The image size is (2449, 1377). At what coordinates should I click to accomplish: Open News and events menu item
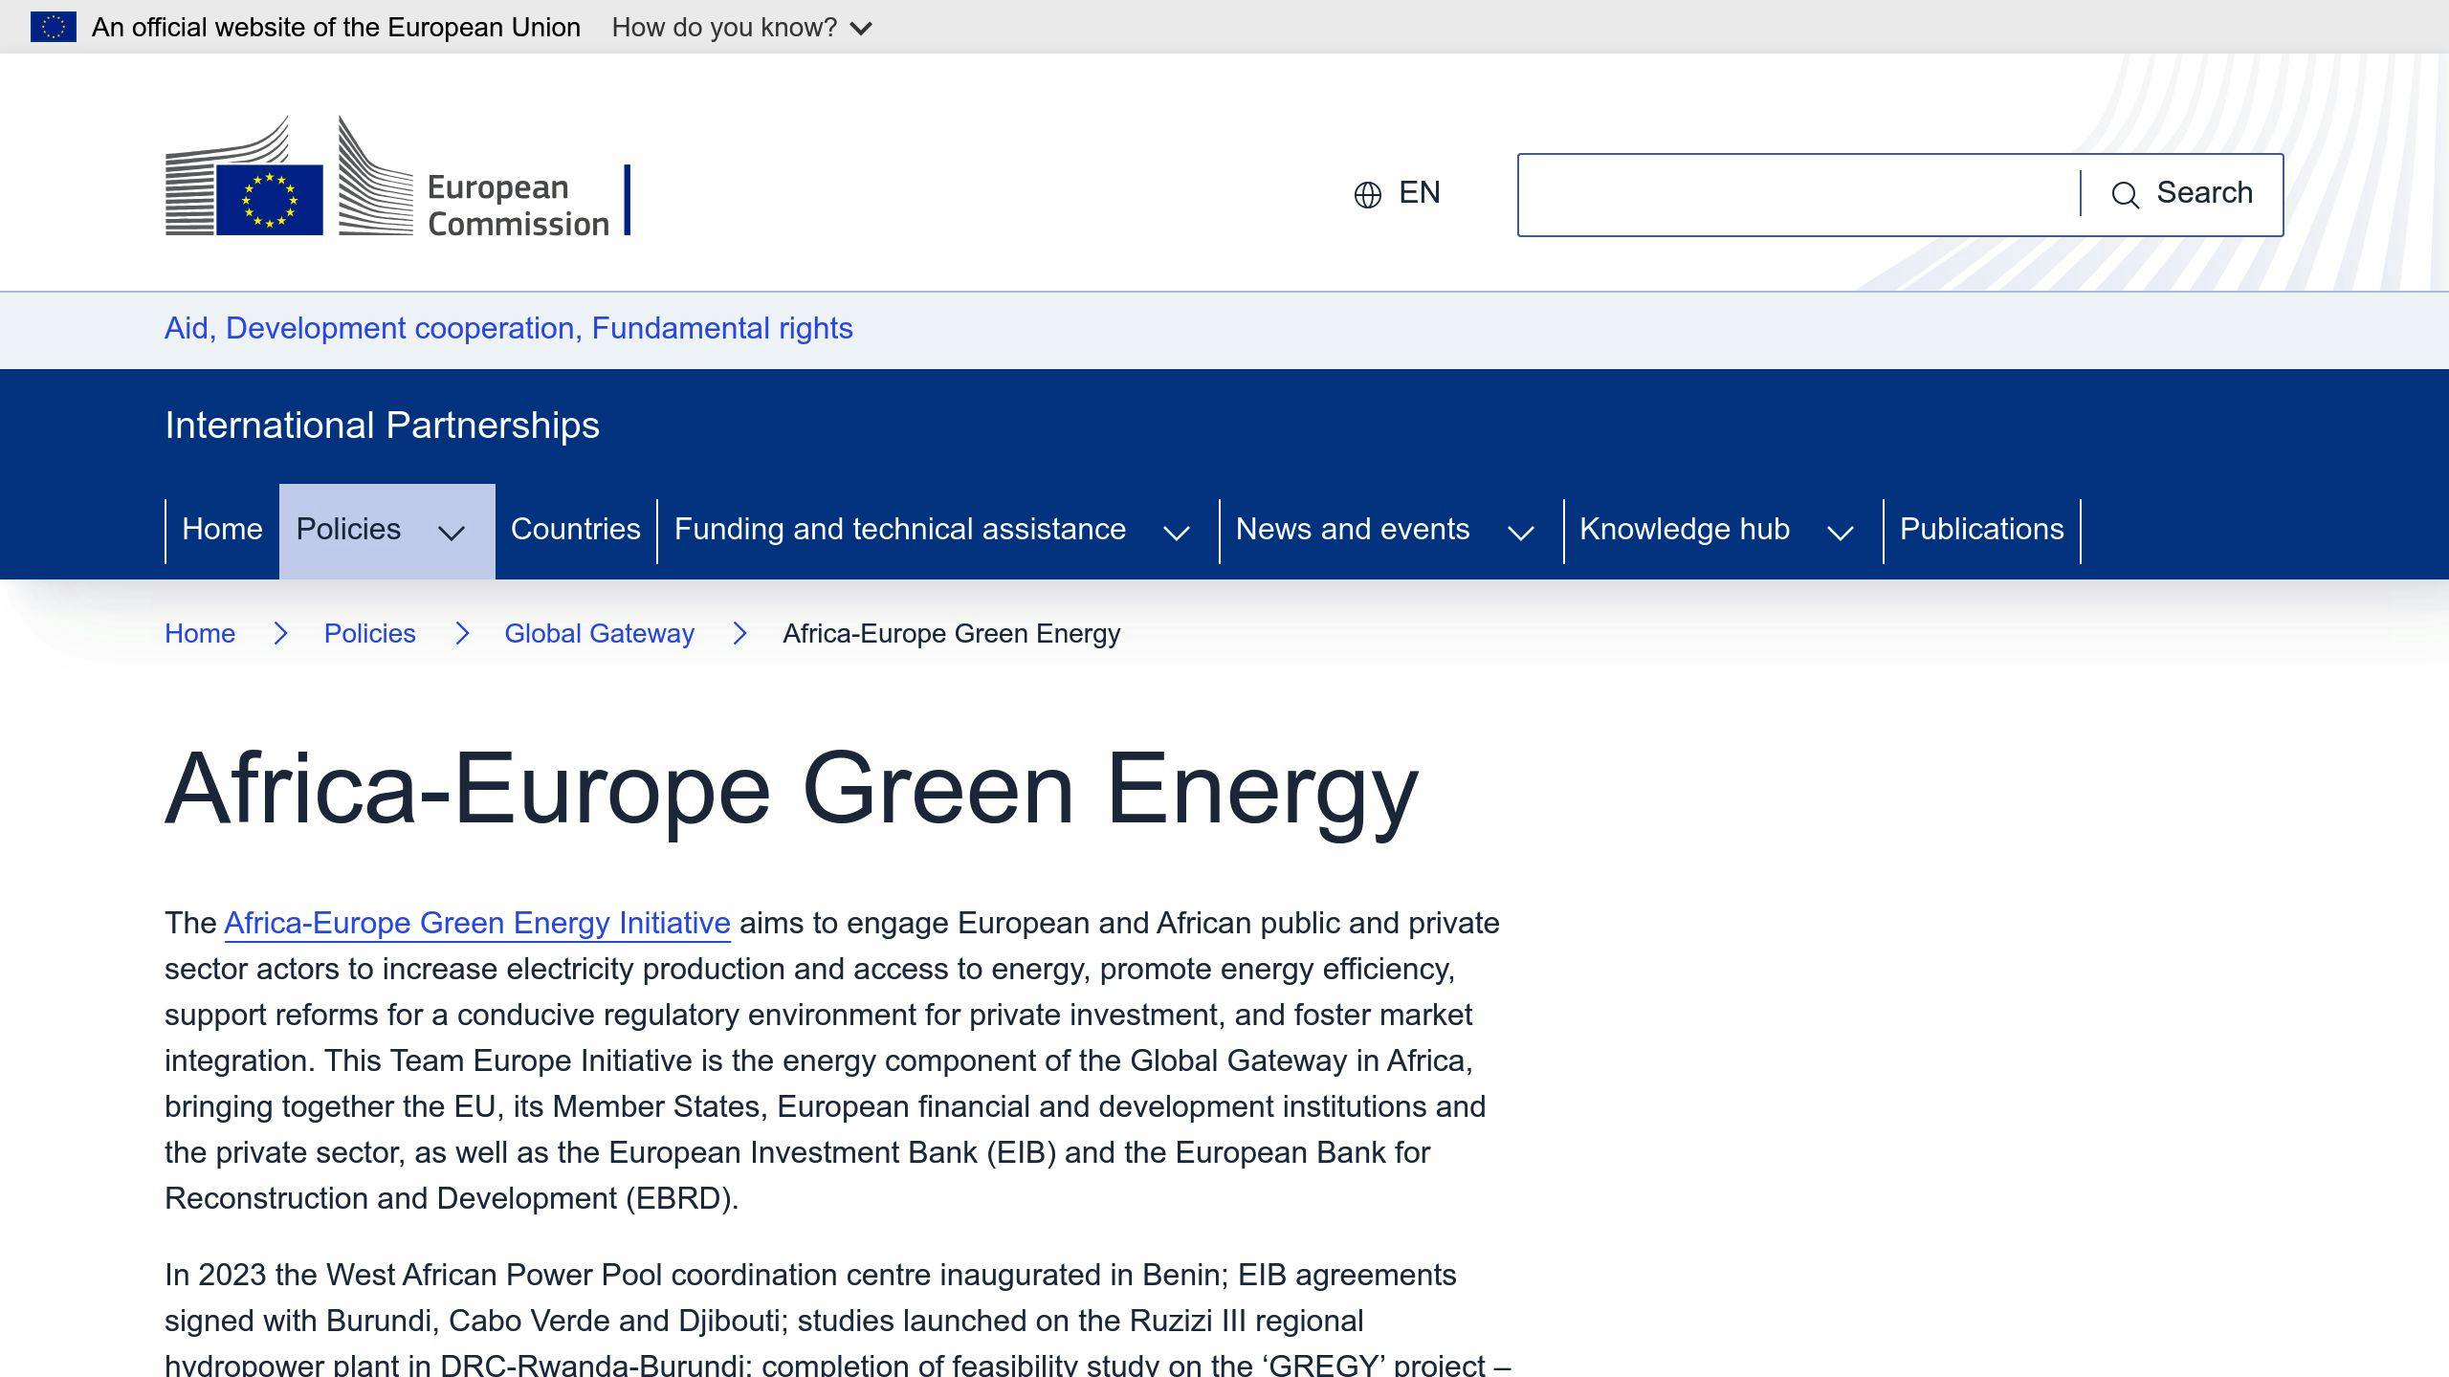pos(1353,530)
